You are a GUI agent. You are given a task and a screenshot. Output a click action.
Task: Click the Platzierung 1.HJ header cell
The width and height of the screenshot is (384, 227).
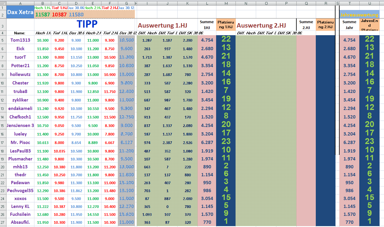[226, 25]
